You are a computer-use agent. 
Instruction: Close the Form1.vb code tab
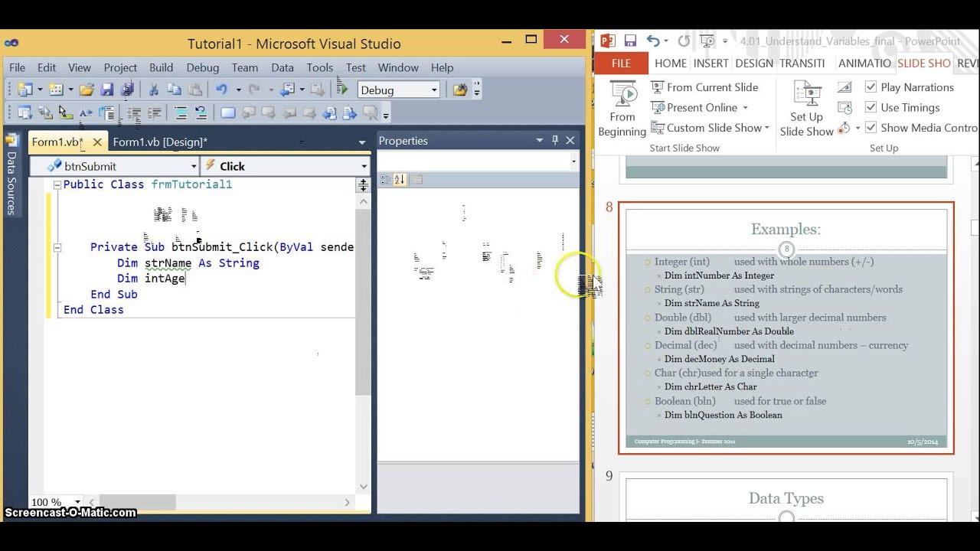click(x=97, y=142)
